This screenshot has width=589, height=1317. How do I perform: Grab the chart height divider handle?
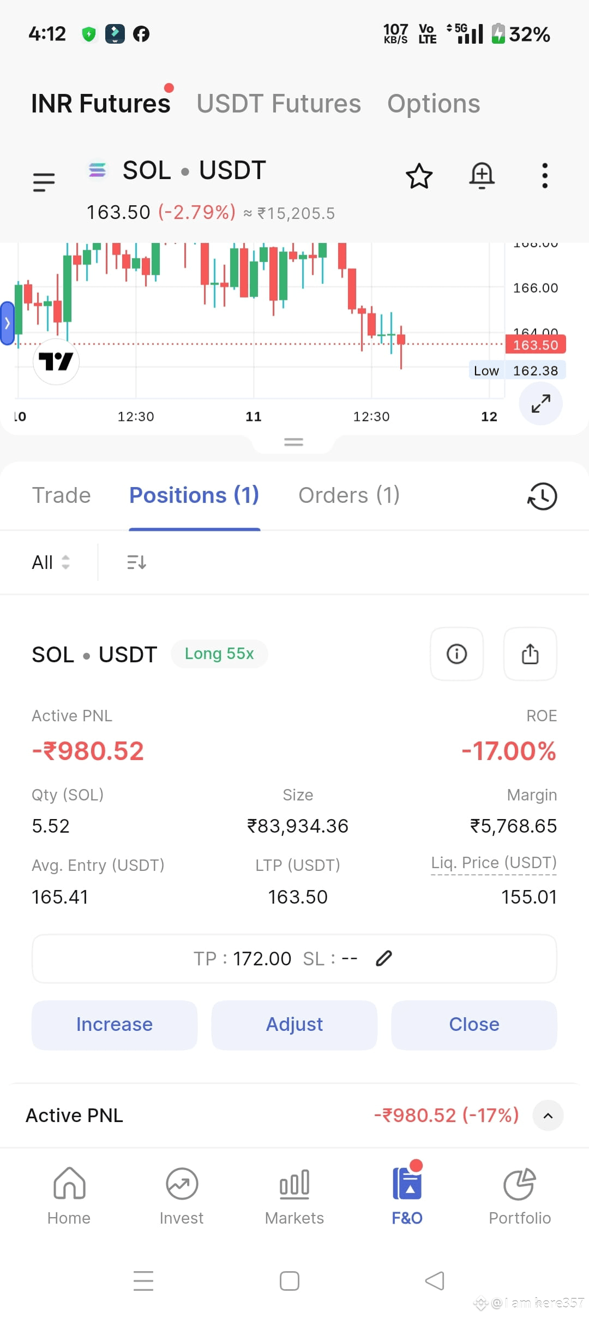coord(293,442)
